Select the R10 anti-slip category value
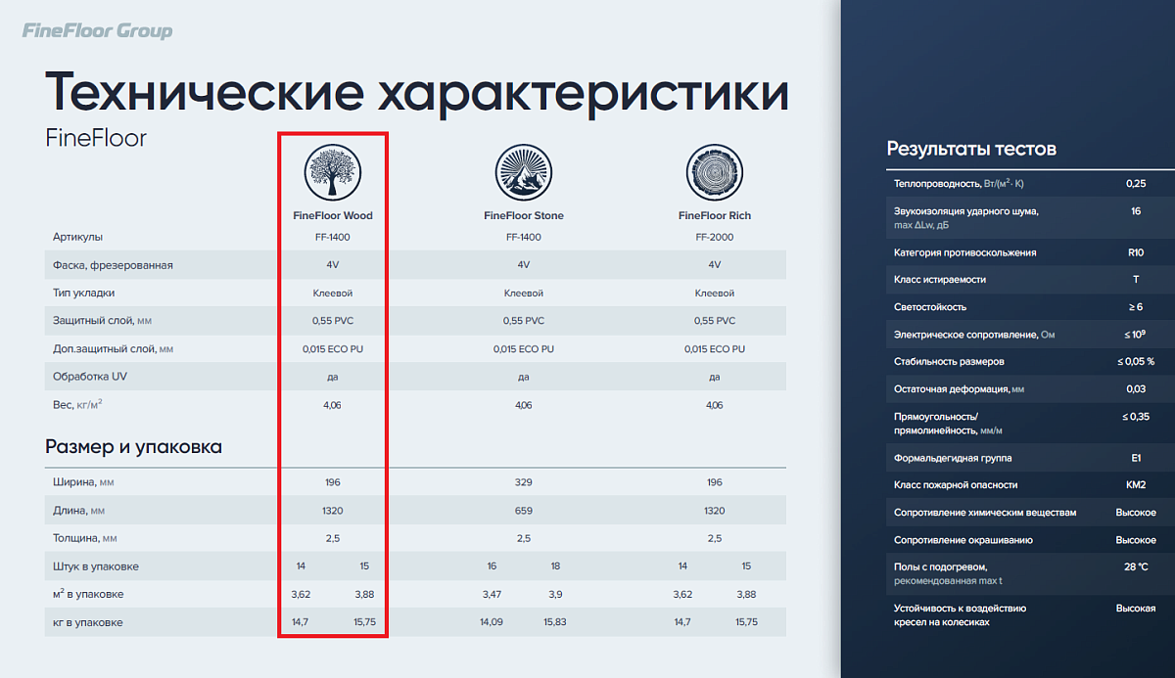This screenshot has width=1175, height=678. tap(1135, 252)
